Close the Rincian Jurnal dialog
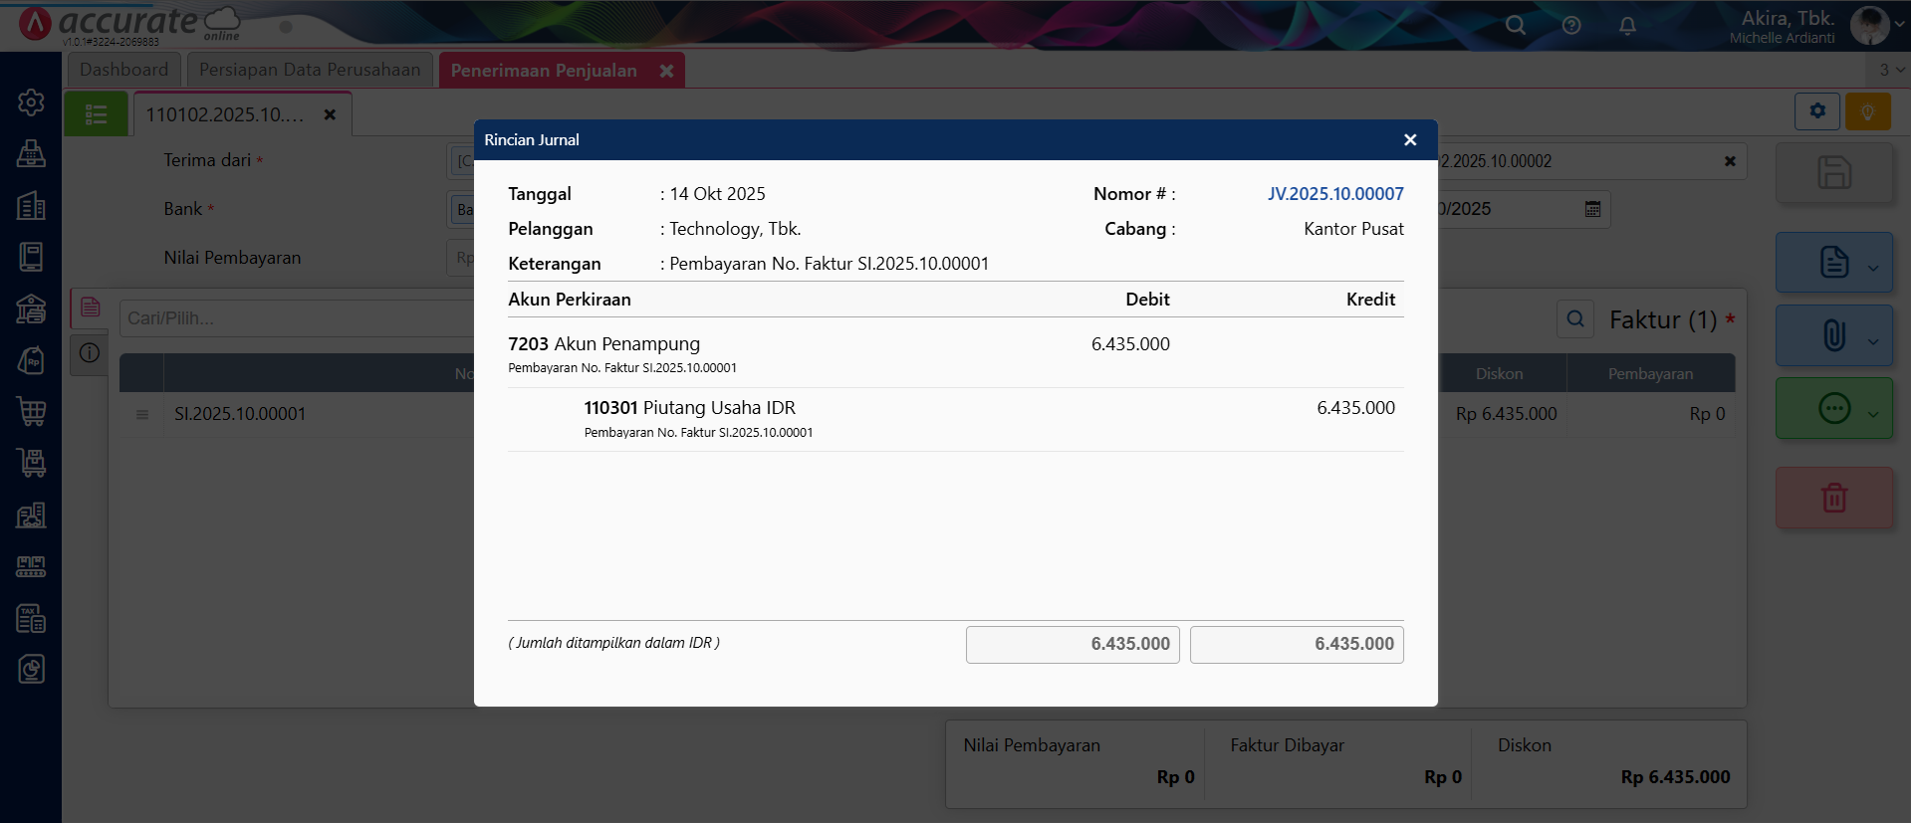This screenshot has width=1911, height=823. point(1409,140)
